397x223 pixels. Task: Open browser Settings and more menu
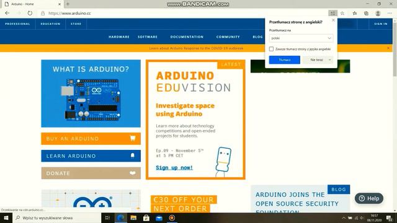click(390, 13)
